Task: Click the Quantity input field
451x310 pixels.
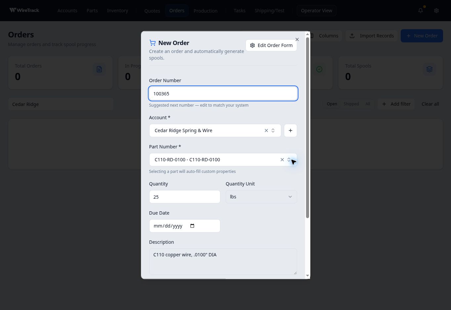Action: pos(185,197)
